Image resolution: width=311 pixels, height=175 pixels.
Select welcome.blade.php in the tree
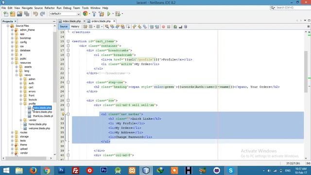coord(39,128)
